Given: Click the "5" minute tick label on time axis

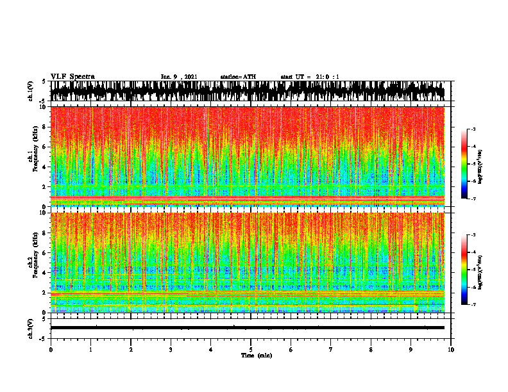Looking at the screenshot, I should pyautogui.click(x=251, y=350).
